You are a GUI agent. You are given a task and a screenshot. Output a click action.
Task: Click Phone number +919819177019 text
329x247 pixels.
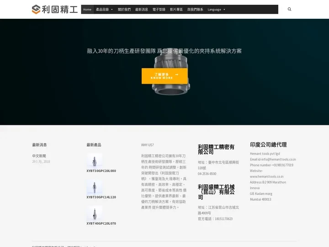pos(271,165)
